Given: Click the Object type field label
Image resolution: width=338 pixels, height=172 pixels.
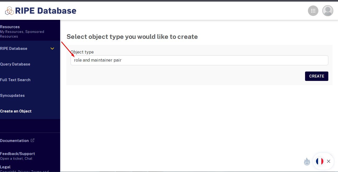Looking at the screenshot, I should (82, 52).
